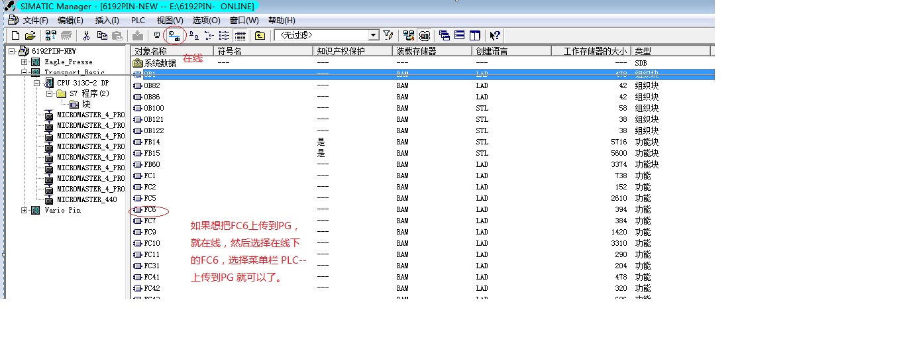Open the 选项(O) menu
901x363 pixels.
pos(206,21)
